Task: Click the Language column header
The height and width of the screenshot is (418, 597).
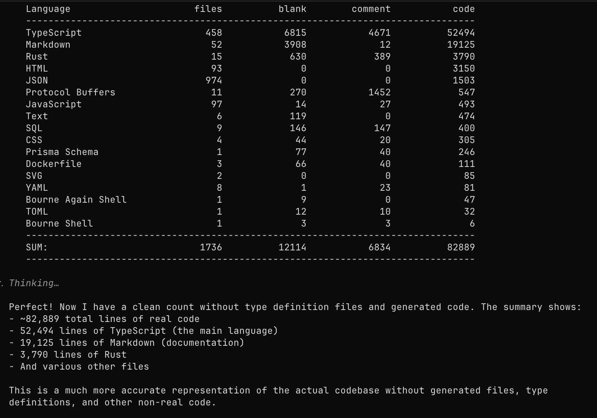Action: [x=48, y=9]
